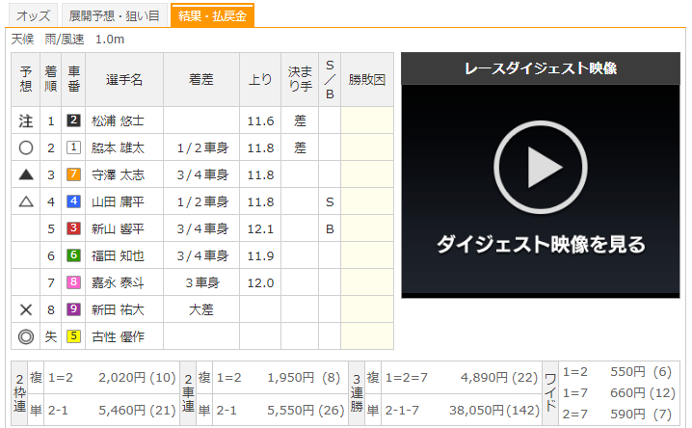Click the ◎ prediction mark for 古性

(x=26, y=336)
